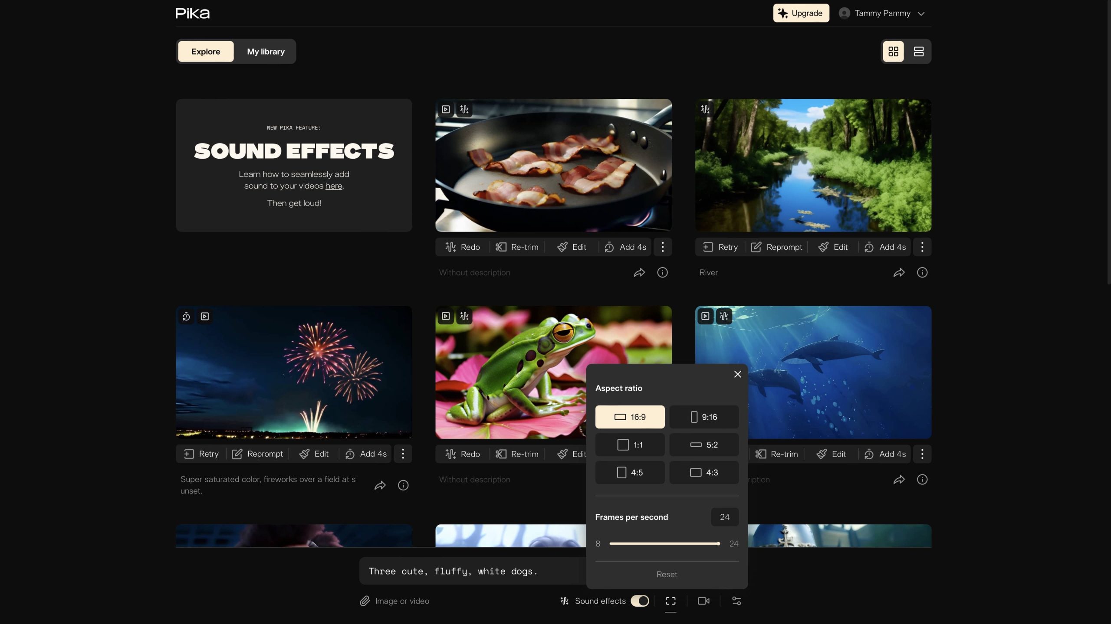The height and width of the screenshot is (624, 1111).
Task: Follow the 'here' sound effects link
Action: tap(333, 186)
